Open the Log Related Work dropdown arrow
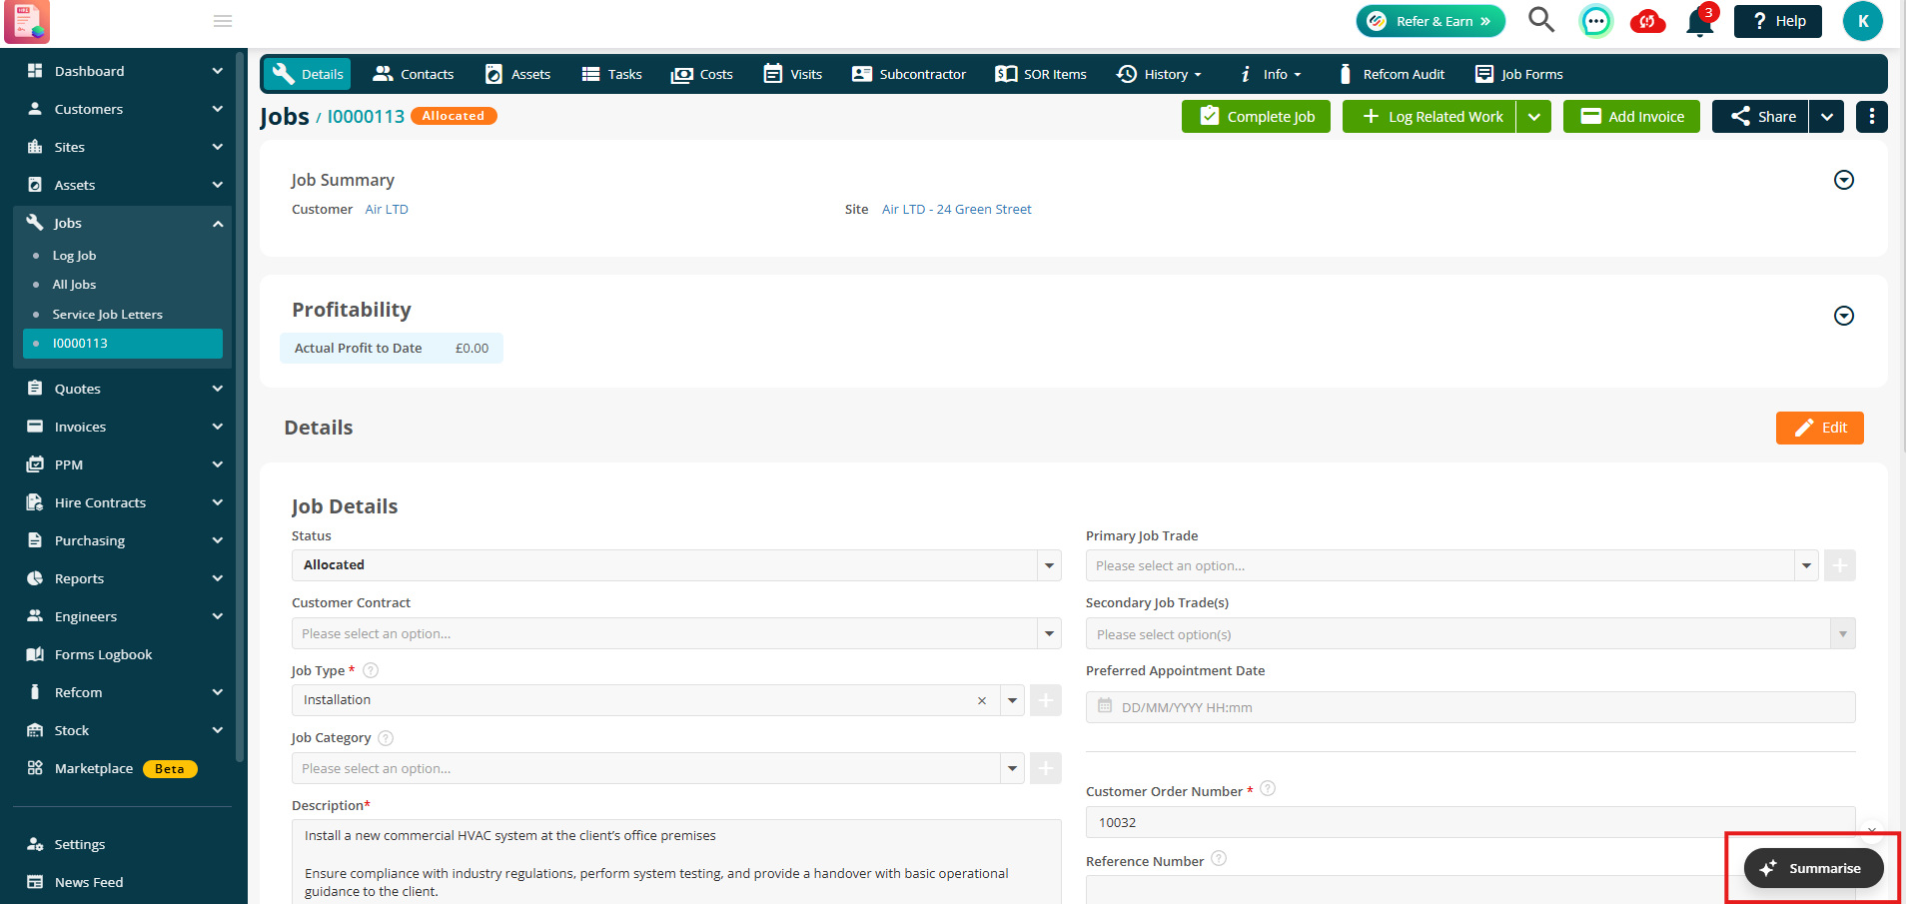The image size is (1906, 904). (x=1533, y=117)
